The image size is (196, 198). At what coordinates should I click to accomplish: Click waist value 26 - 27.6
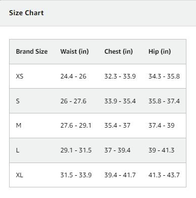pyautogui.click(x=73, y=101)
